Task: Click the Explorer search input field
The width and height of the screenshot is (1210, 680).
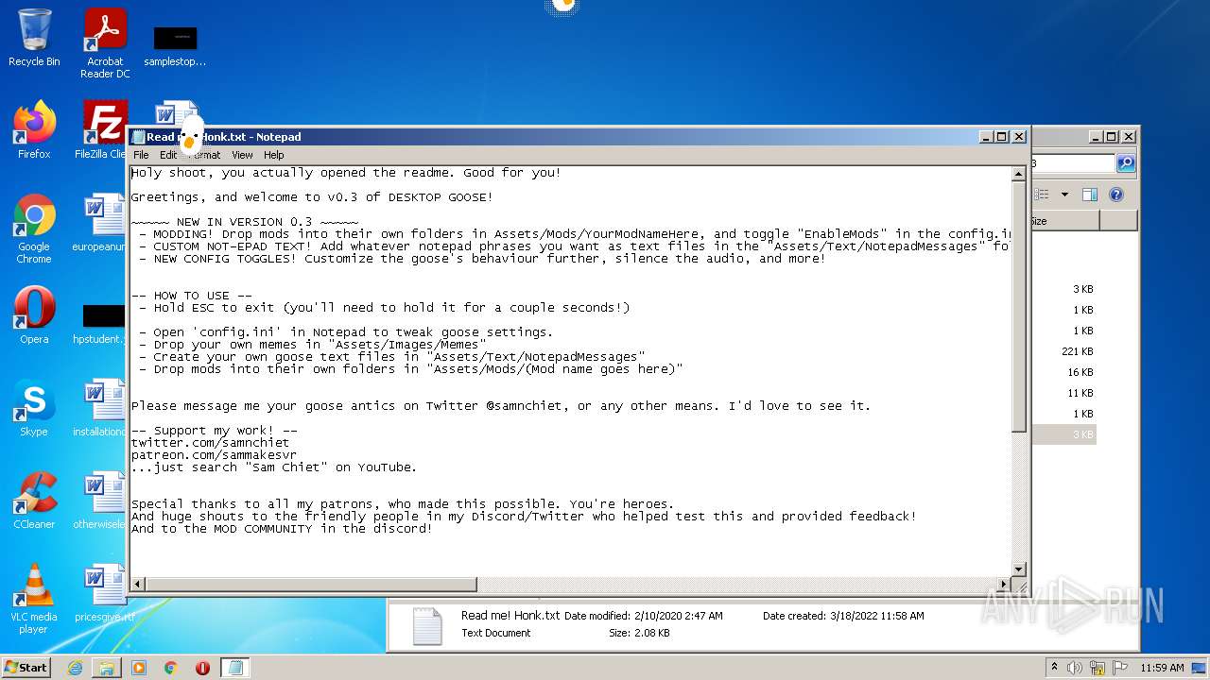Action: click(x=1074, y=163)
